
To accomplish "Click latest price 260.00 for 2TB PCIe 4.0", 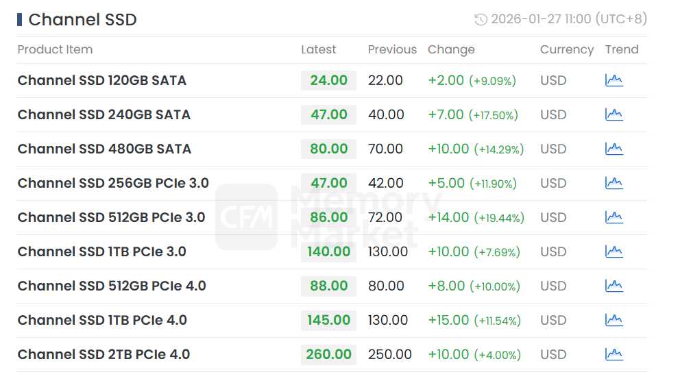I will pyautogui.click(x=329, y=354).
